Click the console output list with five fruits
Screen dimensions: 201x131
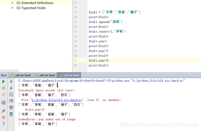pyautogui.click(x=51, y=105)
